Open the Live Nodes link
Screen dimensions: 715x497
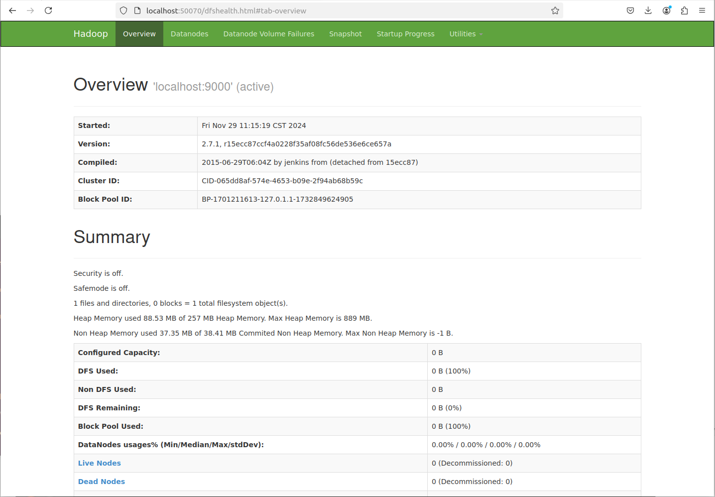[100, 463]
